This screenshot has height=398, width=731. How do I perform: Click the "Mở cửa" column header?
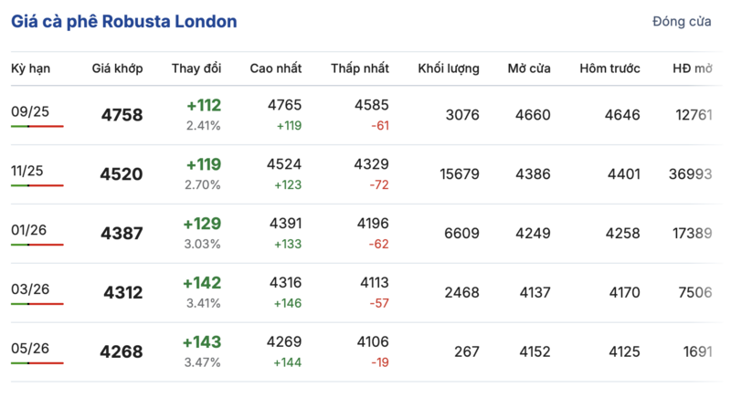point(531,69)
